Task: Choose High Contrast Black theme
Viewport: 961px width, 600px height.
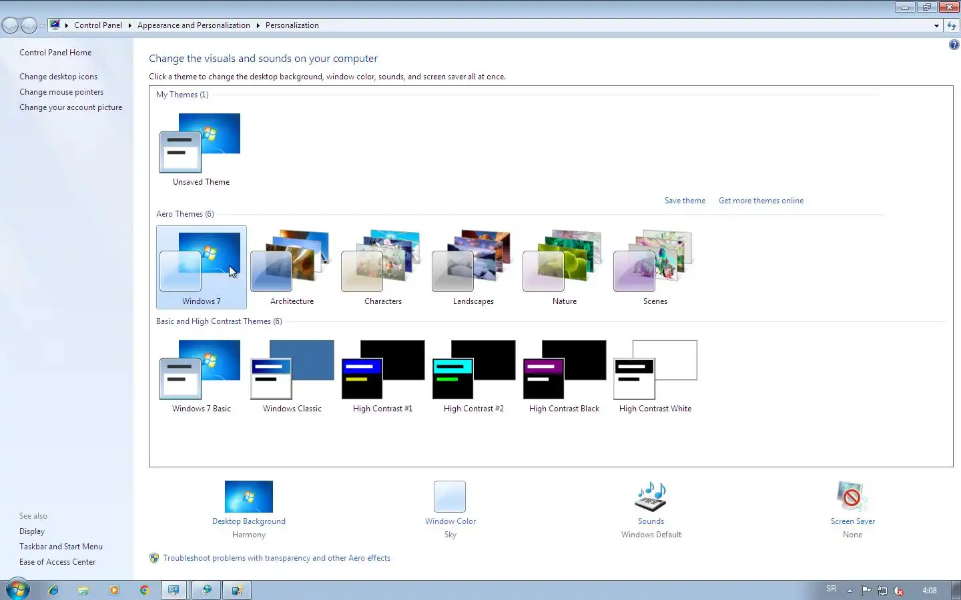Action: [x=564, y=375]
